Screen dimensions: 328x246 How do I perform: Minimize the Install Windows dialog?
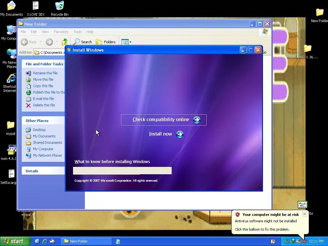(x=243, y=50)
